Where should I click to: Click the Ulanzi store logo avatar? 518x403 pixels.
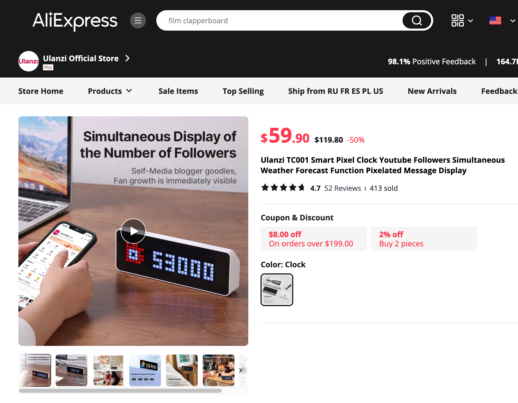[x=29, y=61]
